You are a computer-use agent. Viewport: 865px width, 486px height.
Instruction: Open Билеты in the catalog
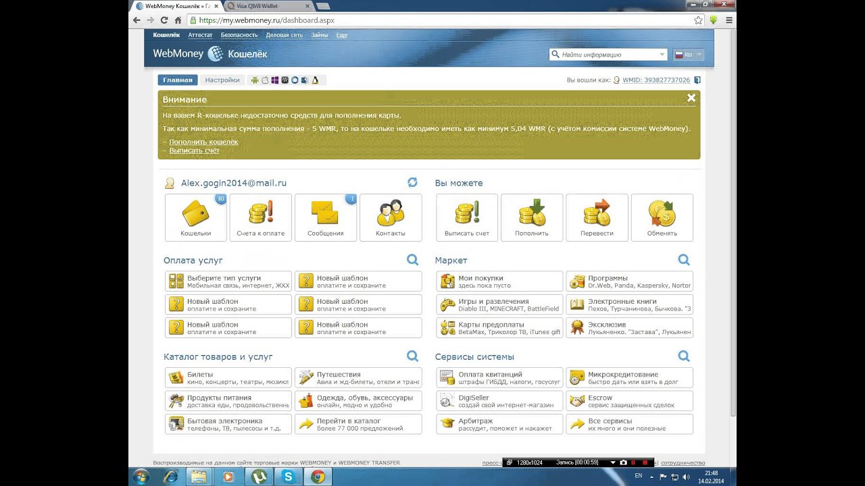click(x=228, y=377)
